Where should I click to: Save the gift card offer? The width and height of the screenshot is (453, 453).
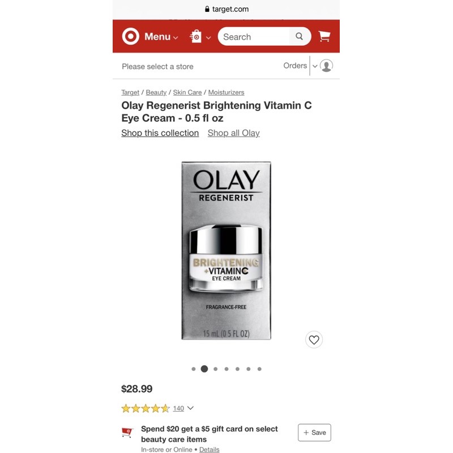pyautogui.click(x=314, y=433)
